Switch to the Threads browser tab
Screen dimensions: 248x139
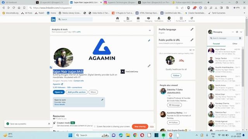click(x=154, y=2)
